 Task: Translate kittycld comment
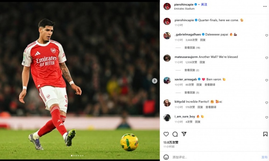click(211, 107)
